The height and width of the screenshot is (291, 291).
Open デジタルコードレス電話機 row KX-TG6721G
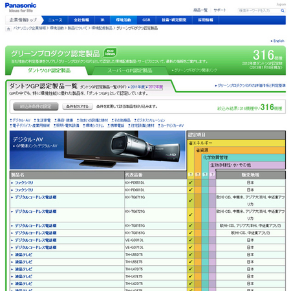(36, 211)
